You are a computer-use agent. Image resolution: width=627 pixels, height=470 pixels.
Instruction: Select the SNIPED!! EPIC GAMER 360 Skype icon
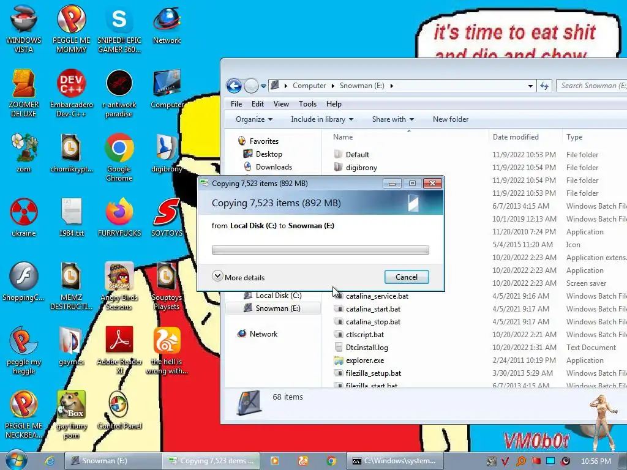119,28
